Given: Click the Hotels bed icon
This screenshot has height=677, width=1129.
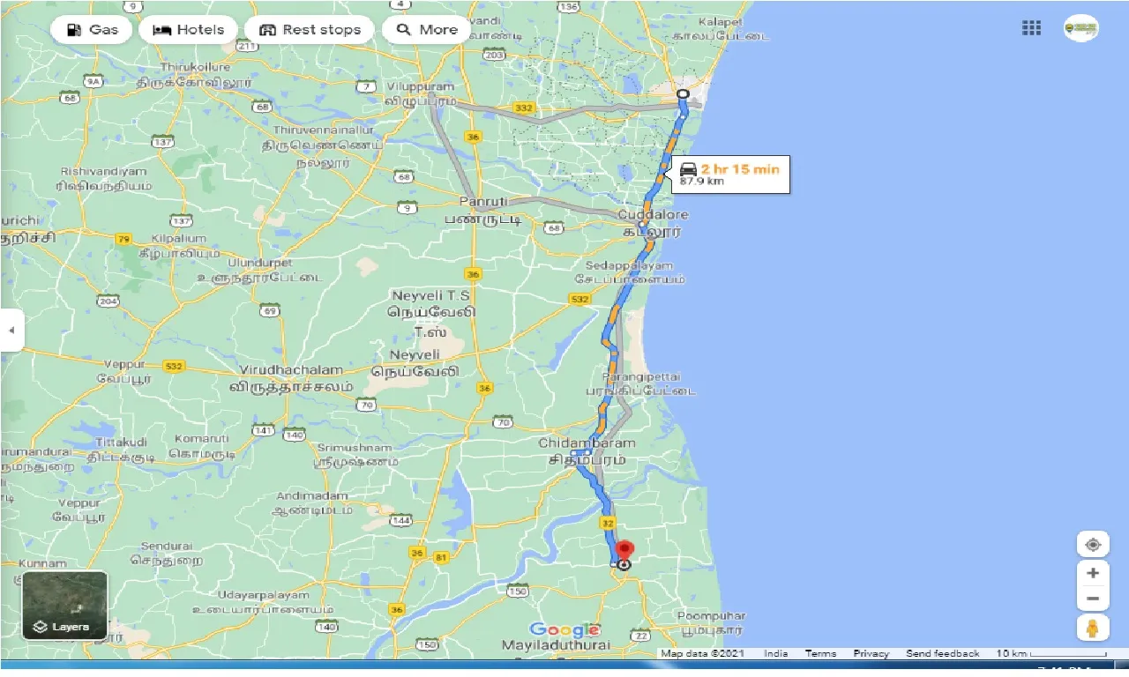Looking at the screenshot, I should [161, 29].
